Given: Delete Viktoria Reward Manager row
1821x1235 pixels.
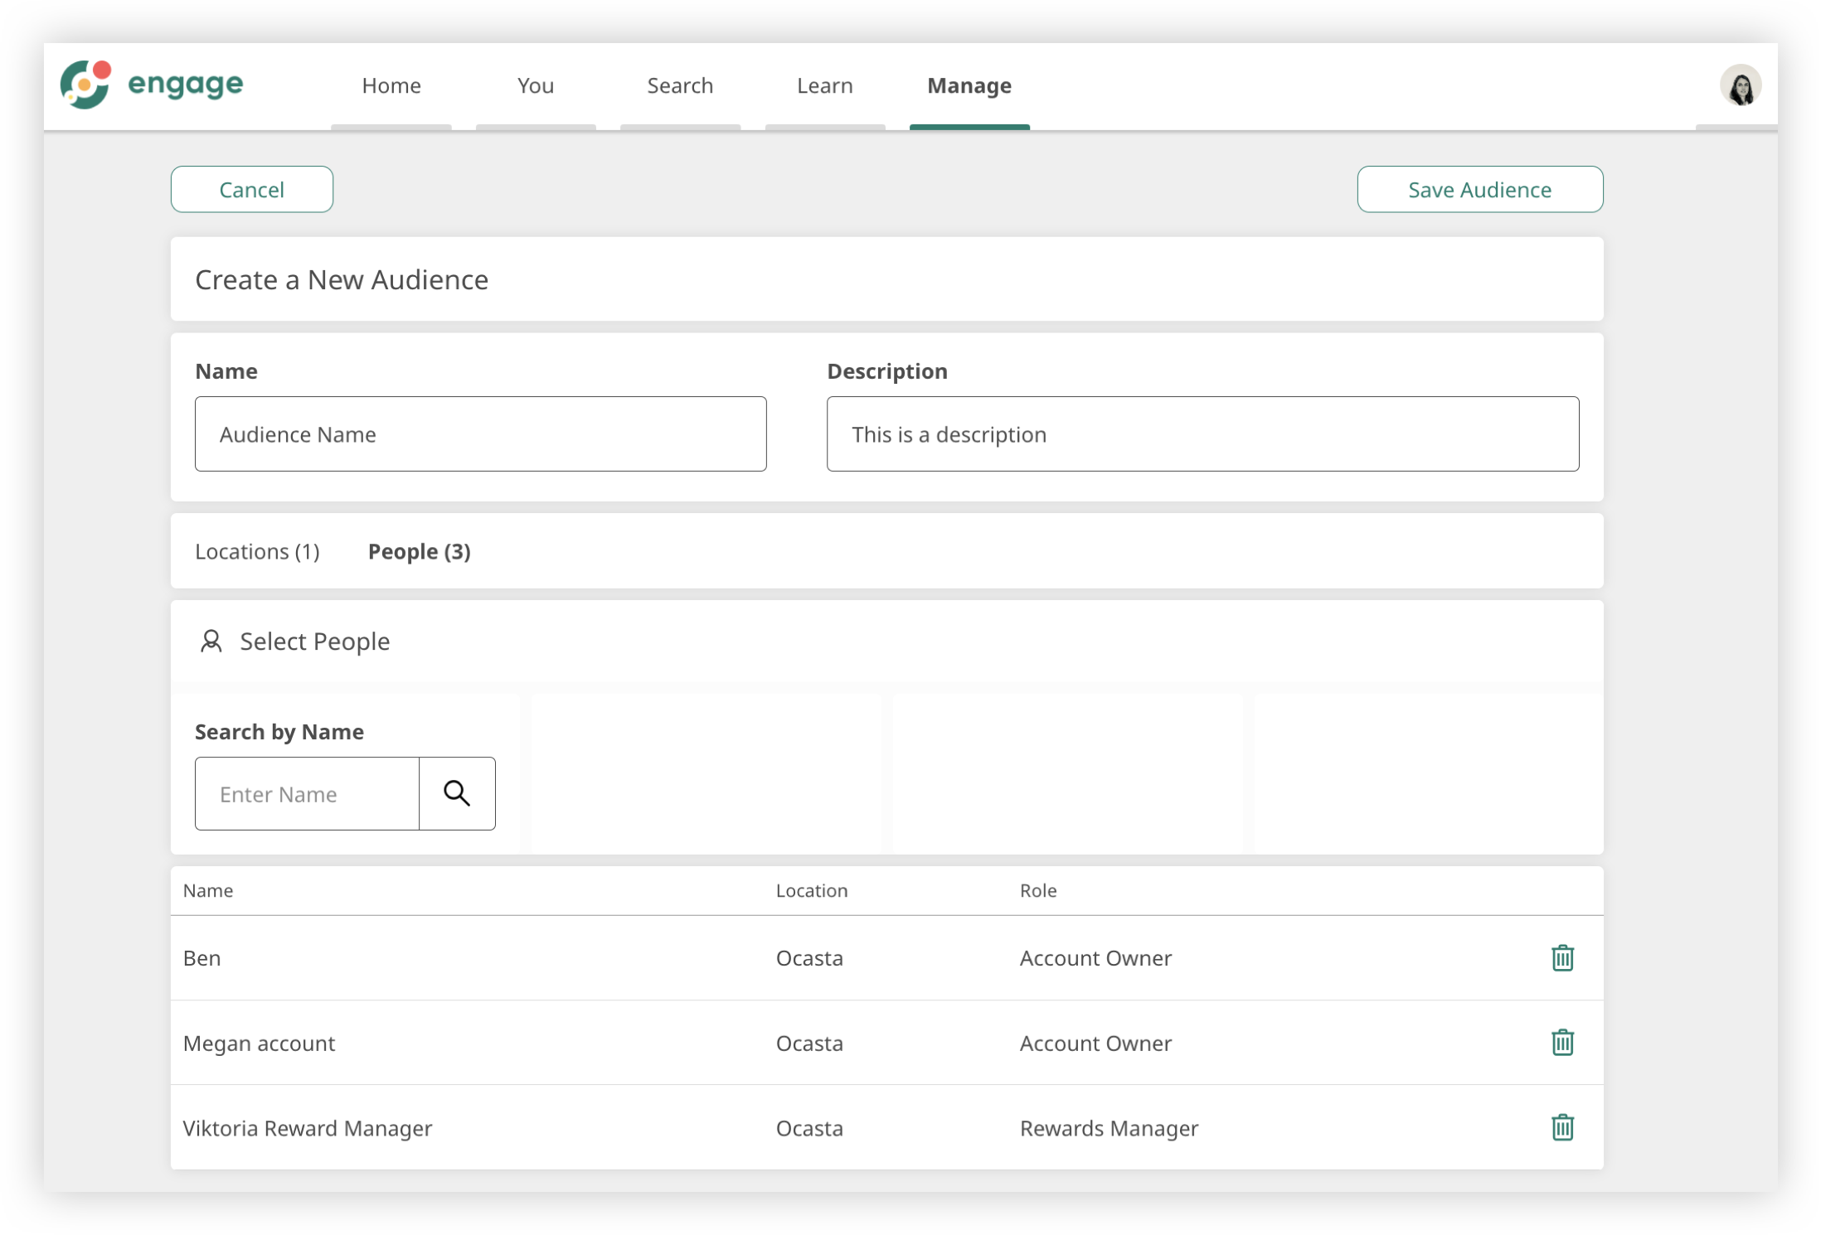Looking at the screenshot, I should 1562,1127.
